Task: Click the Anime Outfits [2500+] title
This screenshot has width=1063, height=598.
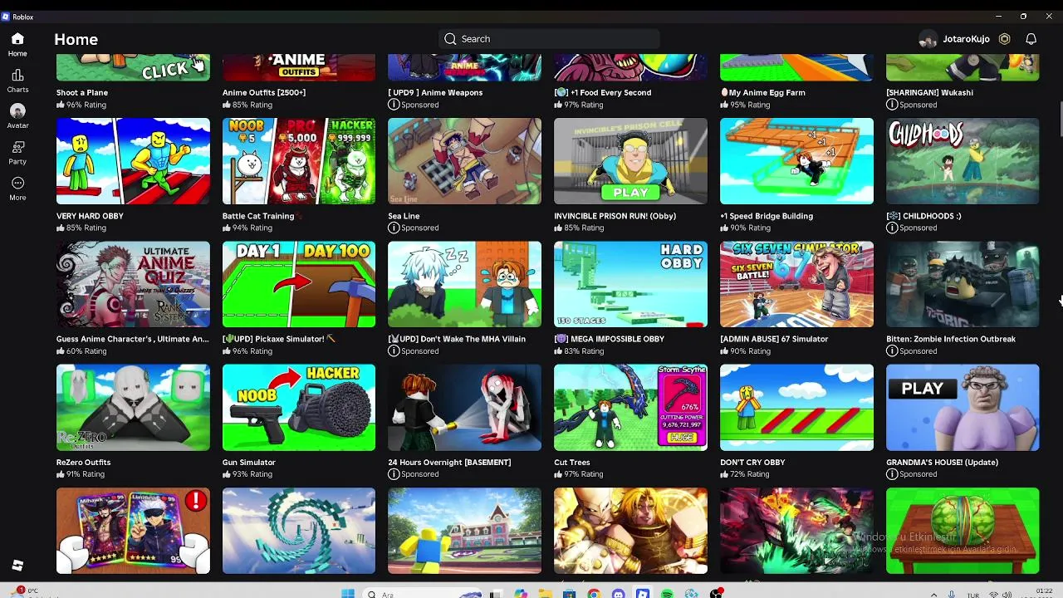Action: coord(264,92)
